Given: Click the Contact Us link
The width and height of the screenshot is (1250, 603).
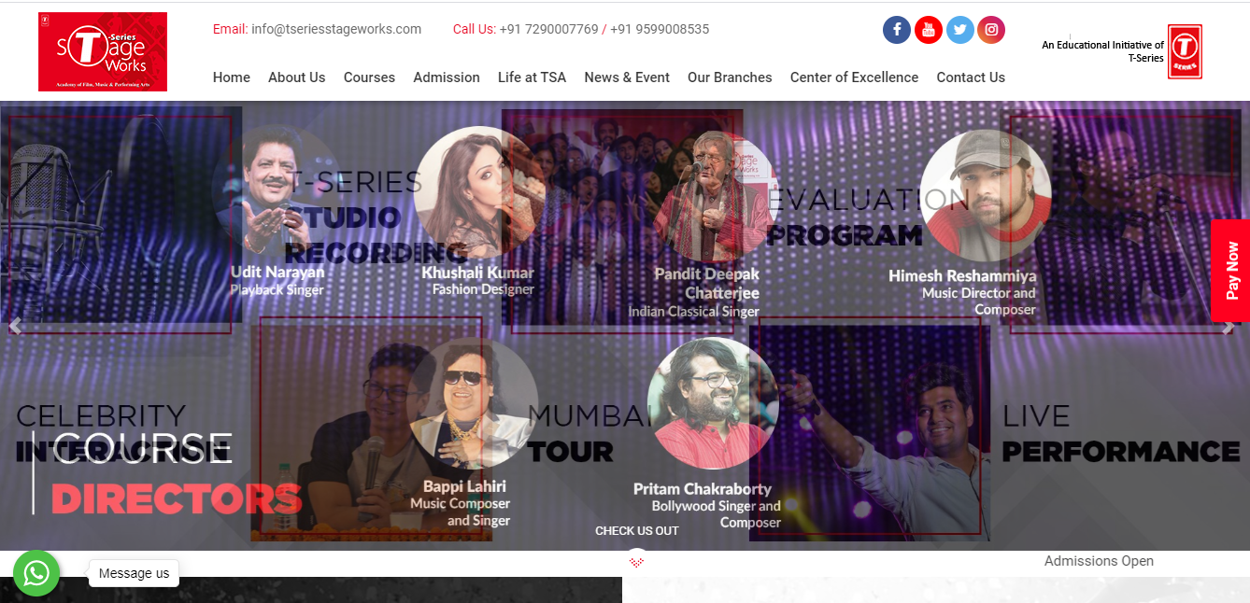Looking at the screenshot, I should tap(971, 77).
